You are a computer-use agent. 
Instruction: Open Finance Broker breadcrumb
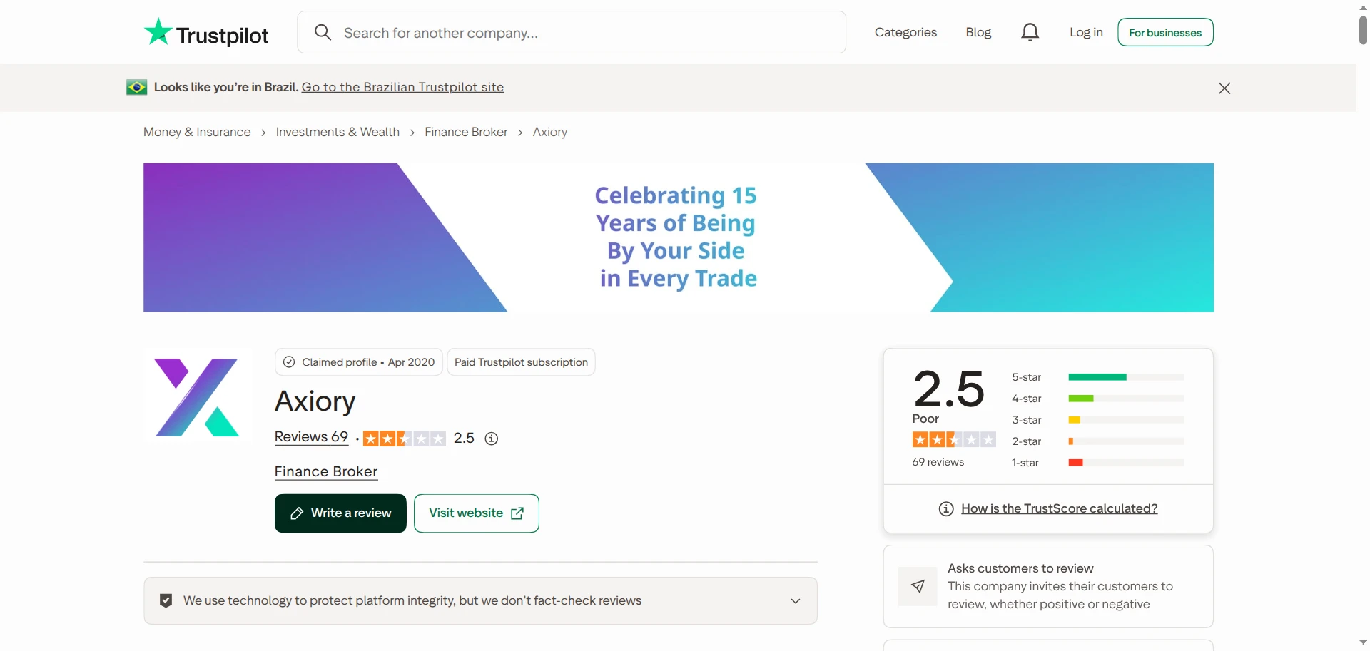click(466, 132)
